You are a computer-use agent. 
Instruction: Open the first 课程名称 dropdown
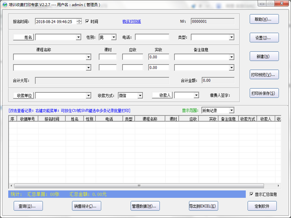[88, 57]
